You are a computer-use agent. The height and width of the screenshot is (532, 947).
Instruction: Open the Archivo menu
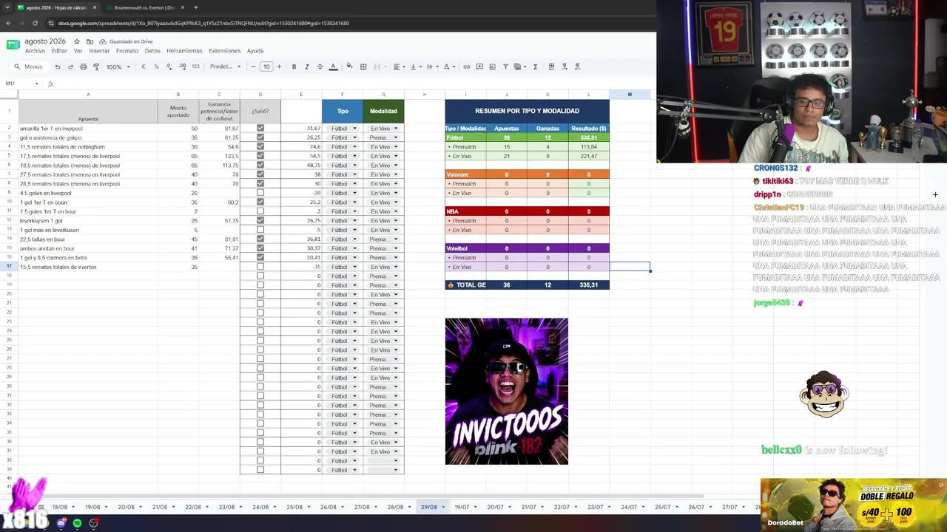coord(35,51)
